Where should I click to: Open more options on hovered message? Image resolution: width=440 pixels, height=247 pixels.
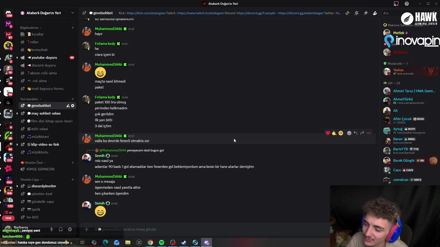point(368,133)
